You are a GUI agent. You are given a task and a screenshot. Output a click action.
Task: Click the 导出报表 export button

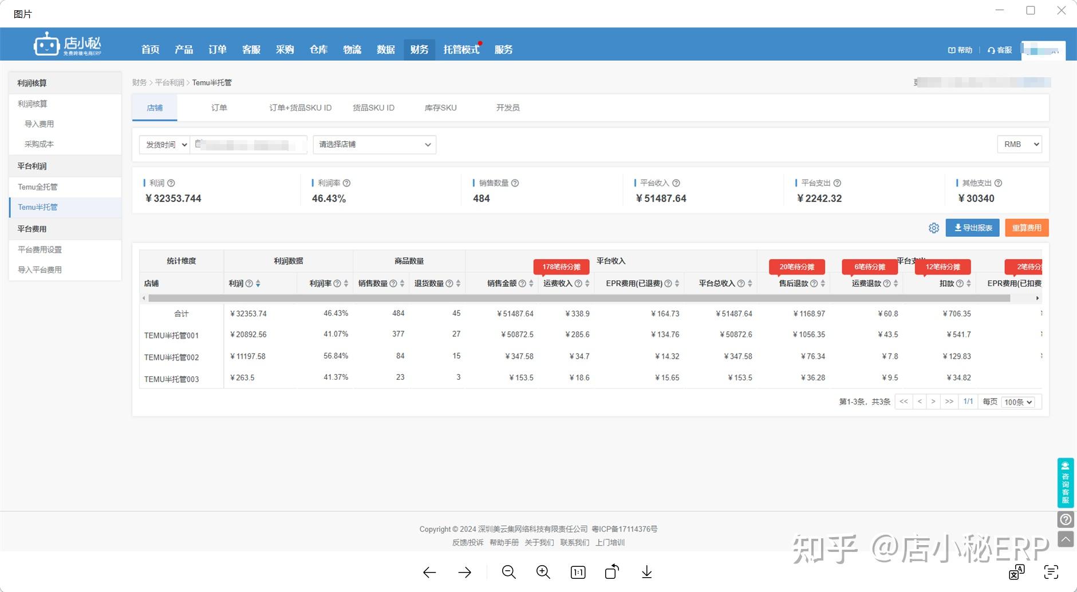pyautogui.click(x=972, y=228)
